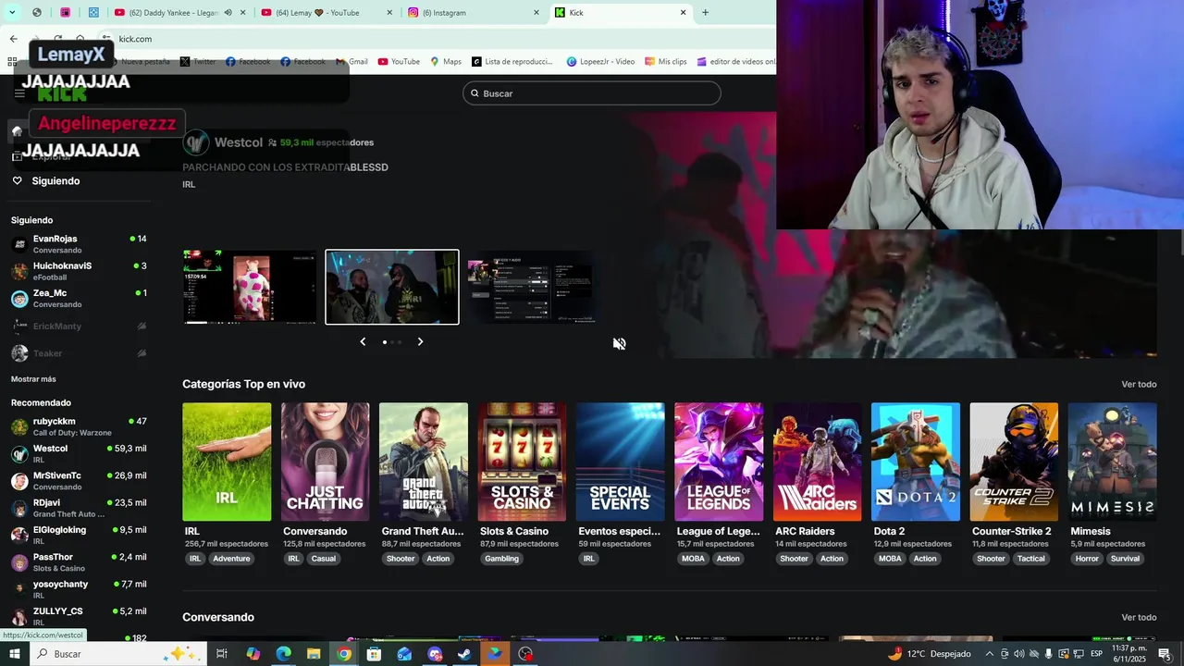This screenshot has height=666, width=1184.
Task: Open EvanRojas channel in sidebar
Action: 79,244
